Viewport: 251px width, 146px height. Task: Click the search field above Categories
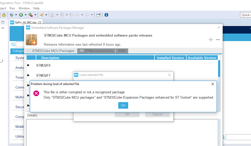pyautogui.click(x=20, y=44)
